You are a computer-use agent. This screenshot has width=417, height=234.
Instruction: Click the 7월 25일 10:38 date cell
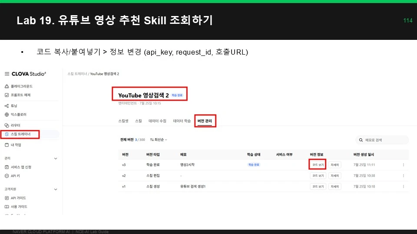[x=364, y=175]
